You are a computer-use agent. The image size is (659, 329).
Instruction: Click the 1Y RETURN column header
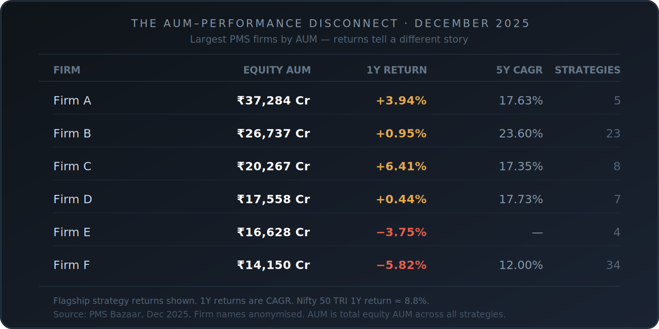point(396,70)
